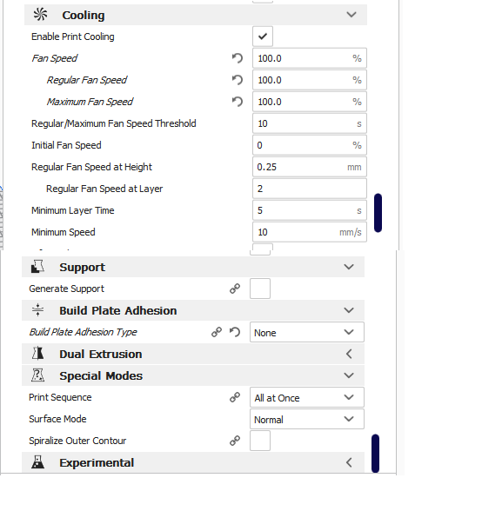Click link icon next to Build Plate Adhesion Type
This screenshot has width=482, height=511.
[x=217, y=332]
